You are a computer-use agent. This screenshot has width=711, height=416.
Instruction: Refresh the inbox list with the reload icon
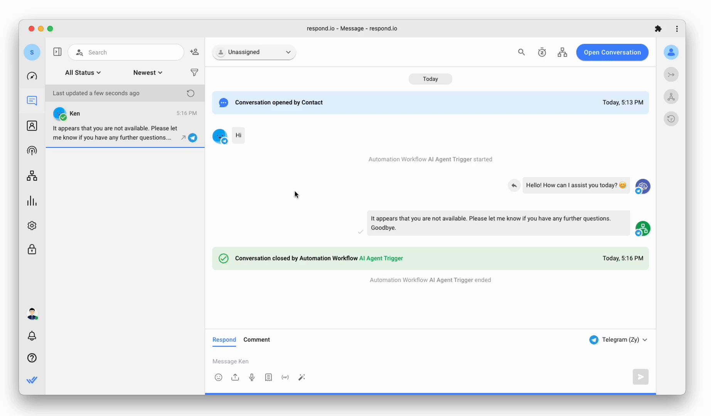point(190,93)
